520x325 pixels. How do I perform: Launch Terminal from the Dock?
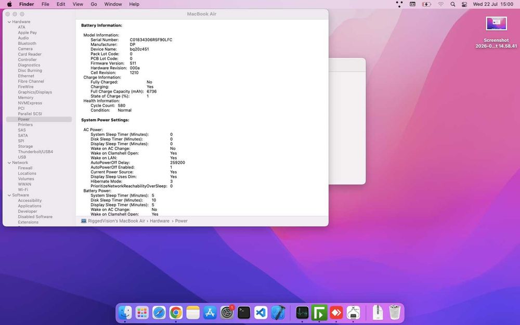[244, 313]
